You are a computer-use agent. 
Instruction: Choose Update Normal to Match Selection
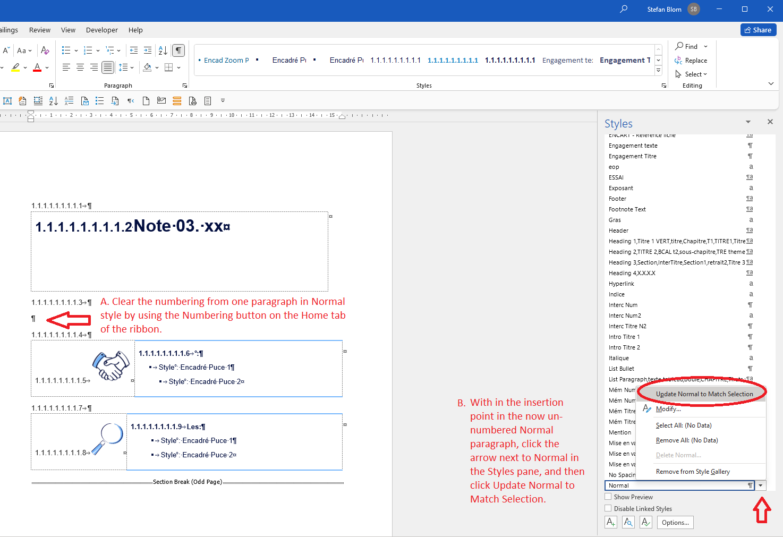pos(704,394)
